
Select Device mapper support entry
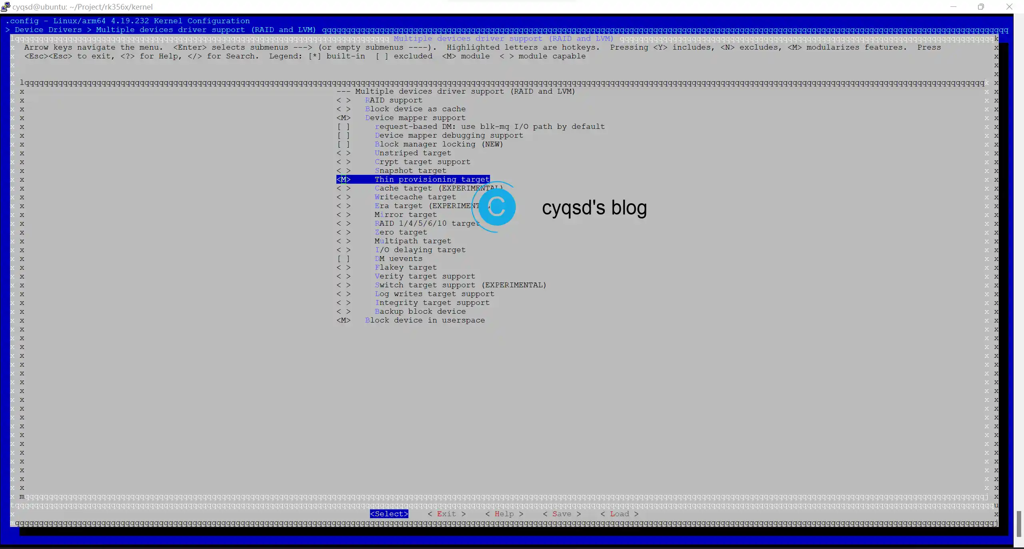401,118
